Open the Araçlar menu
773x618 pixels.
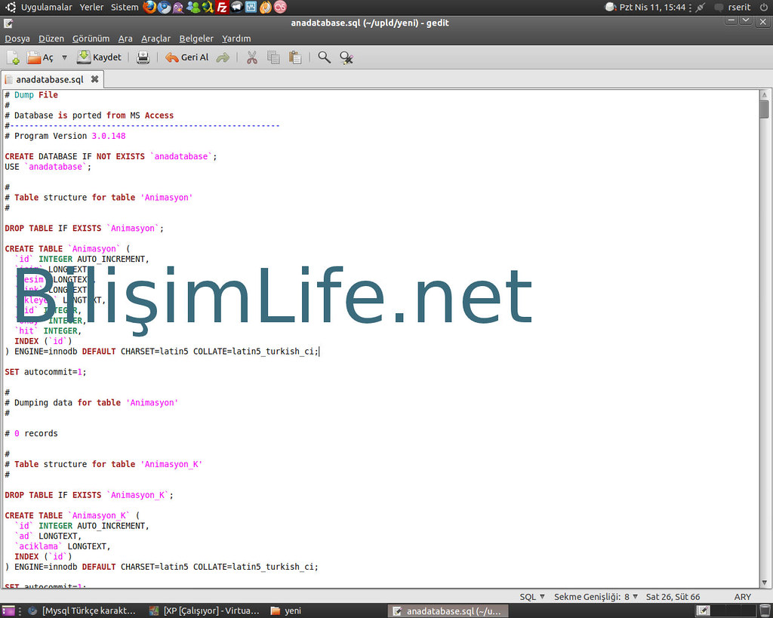[156, 38]
